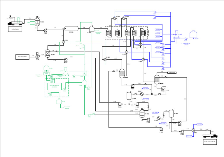The width and height of the screenshot is (224, 157).
Task: Select the valve on the drying tower side outlet
Action: (57, 51)
